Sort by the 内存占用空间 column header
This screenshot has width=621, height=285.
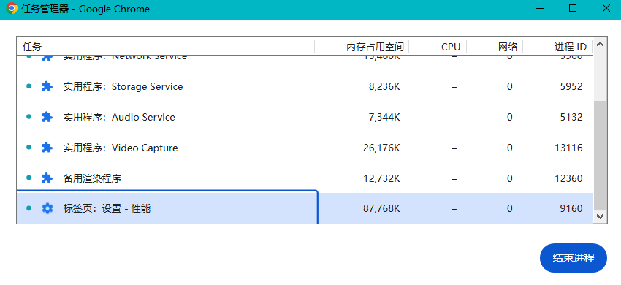point(362,47)
